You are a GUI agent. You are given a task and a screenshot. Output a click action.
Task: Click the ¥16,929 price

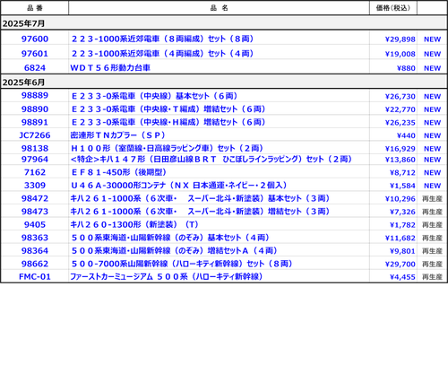point(401,149)
